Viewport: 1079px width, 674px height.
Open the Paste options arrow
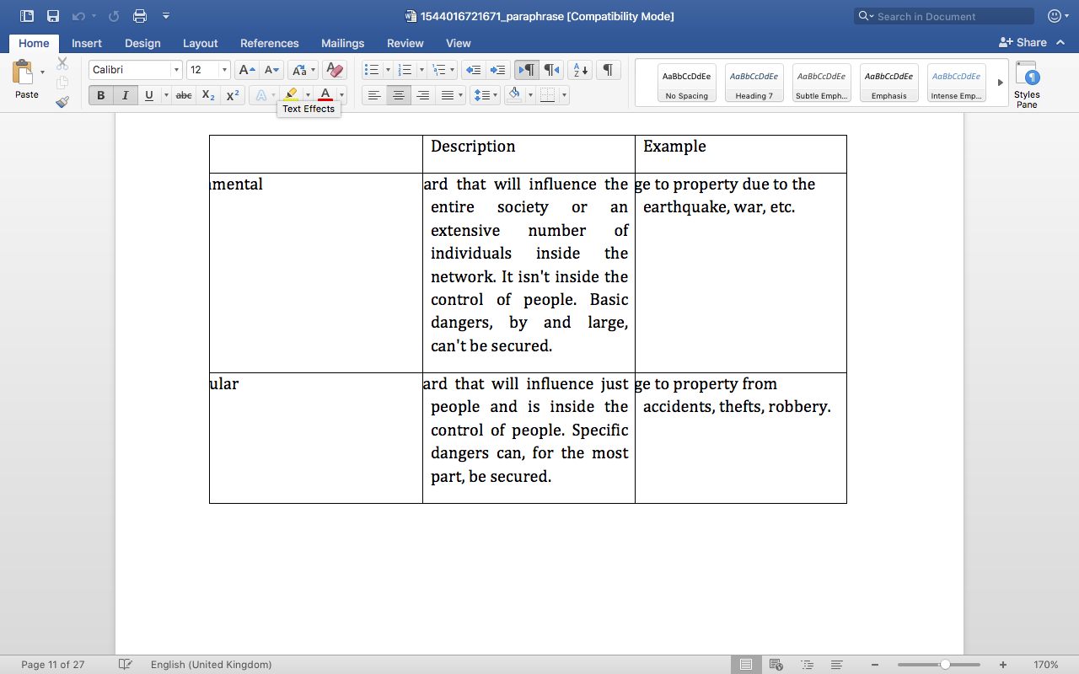click(43, 72)
